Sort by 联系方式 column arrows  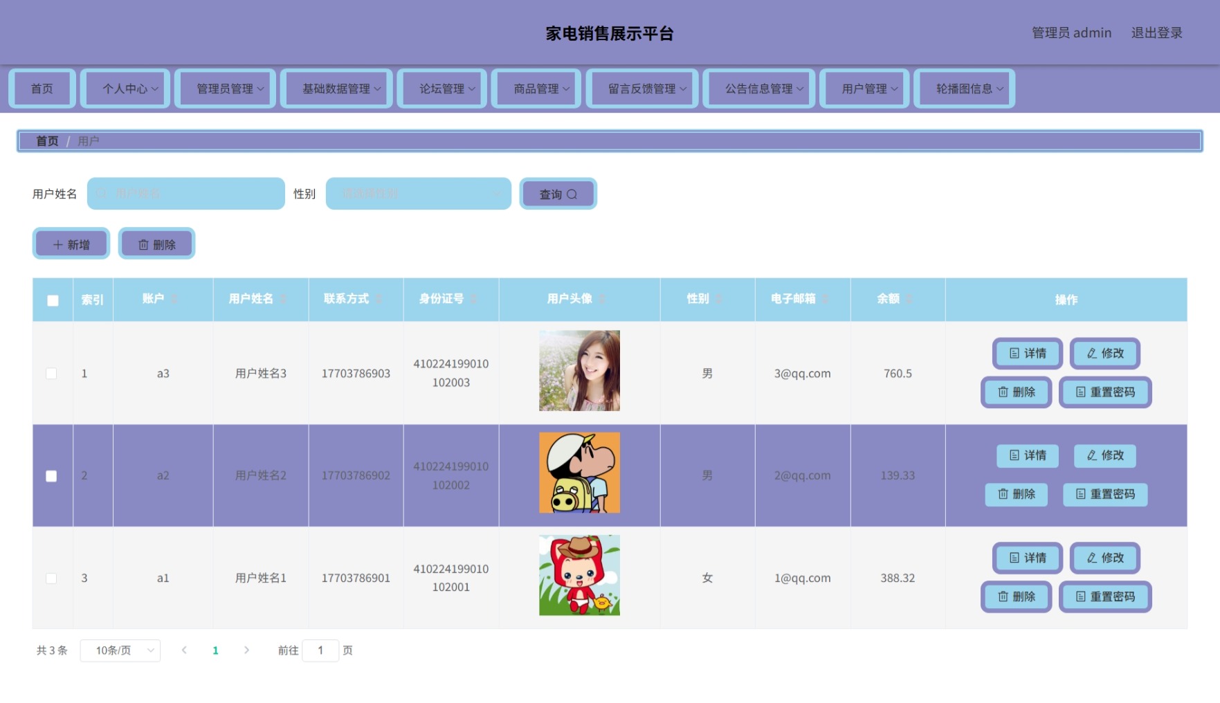(x=379, y=299)
